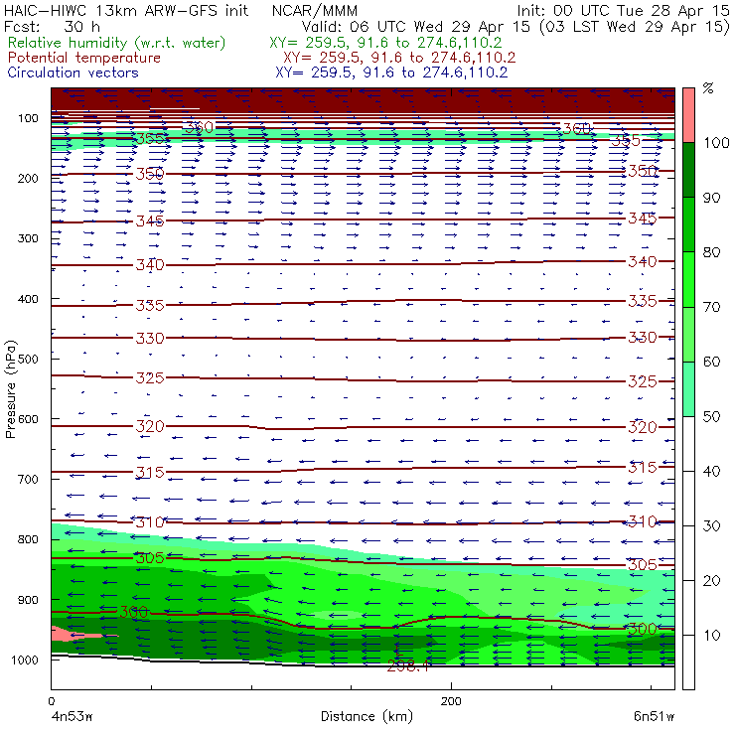Click the left-hand '300' contour label
The image size is (735, 735).
134,612
